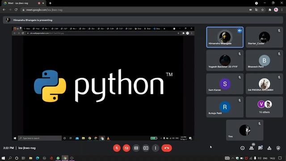Click the taskbar clock showing 14:22

(272, 158)
